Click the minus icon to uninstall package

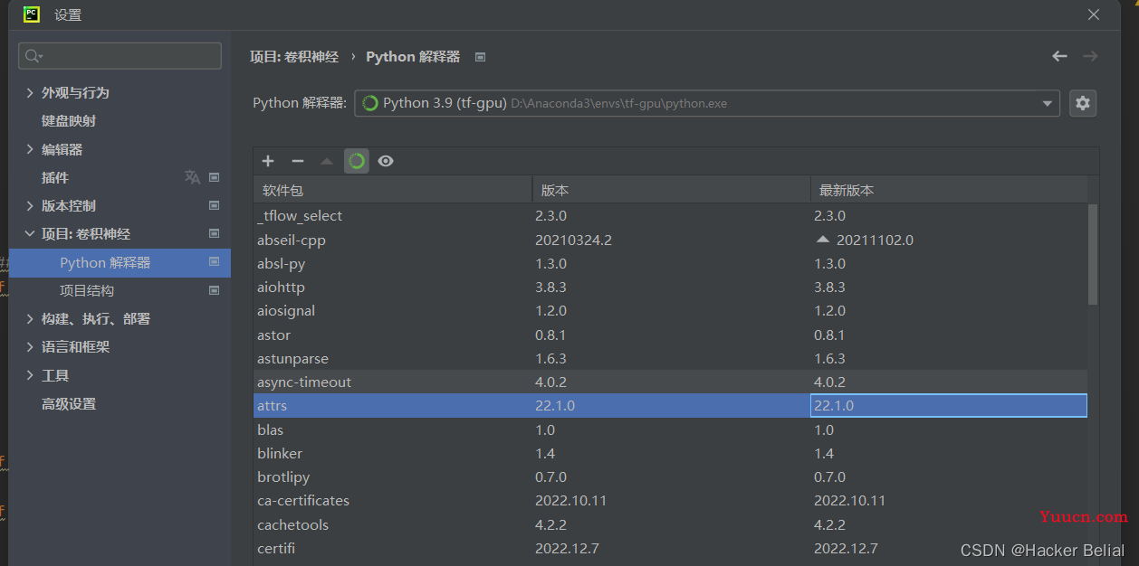297,161
